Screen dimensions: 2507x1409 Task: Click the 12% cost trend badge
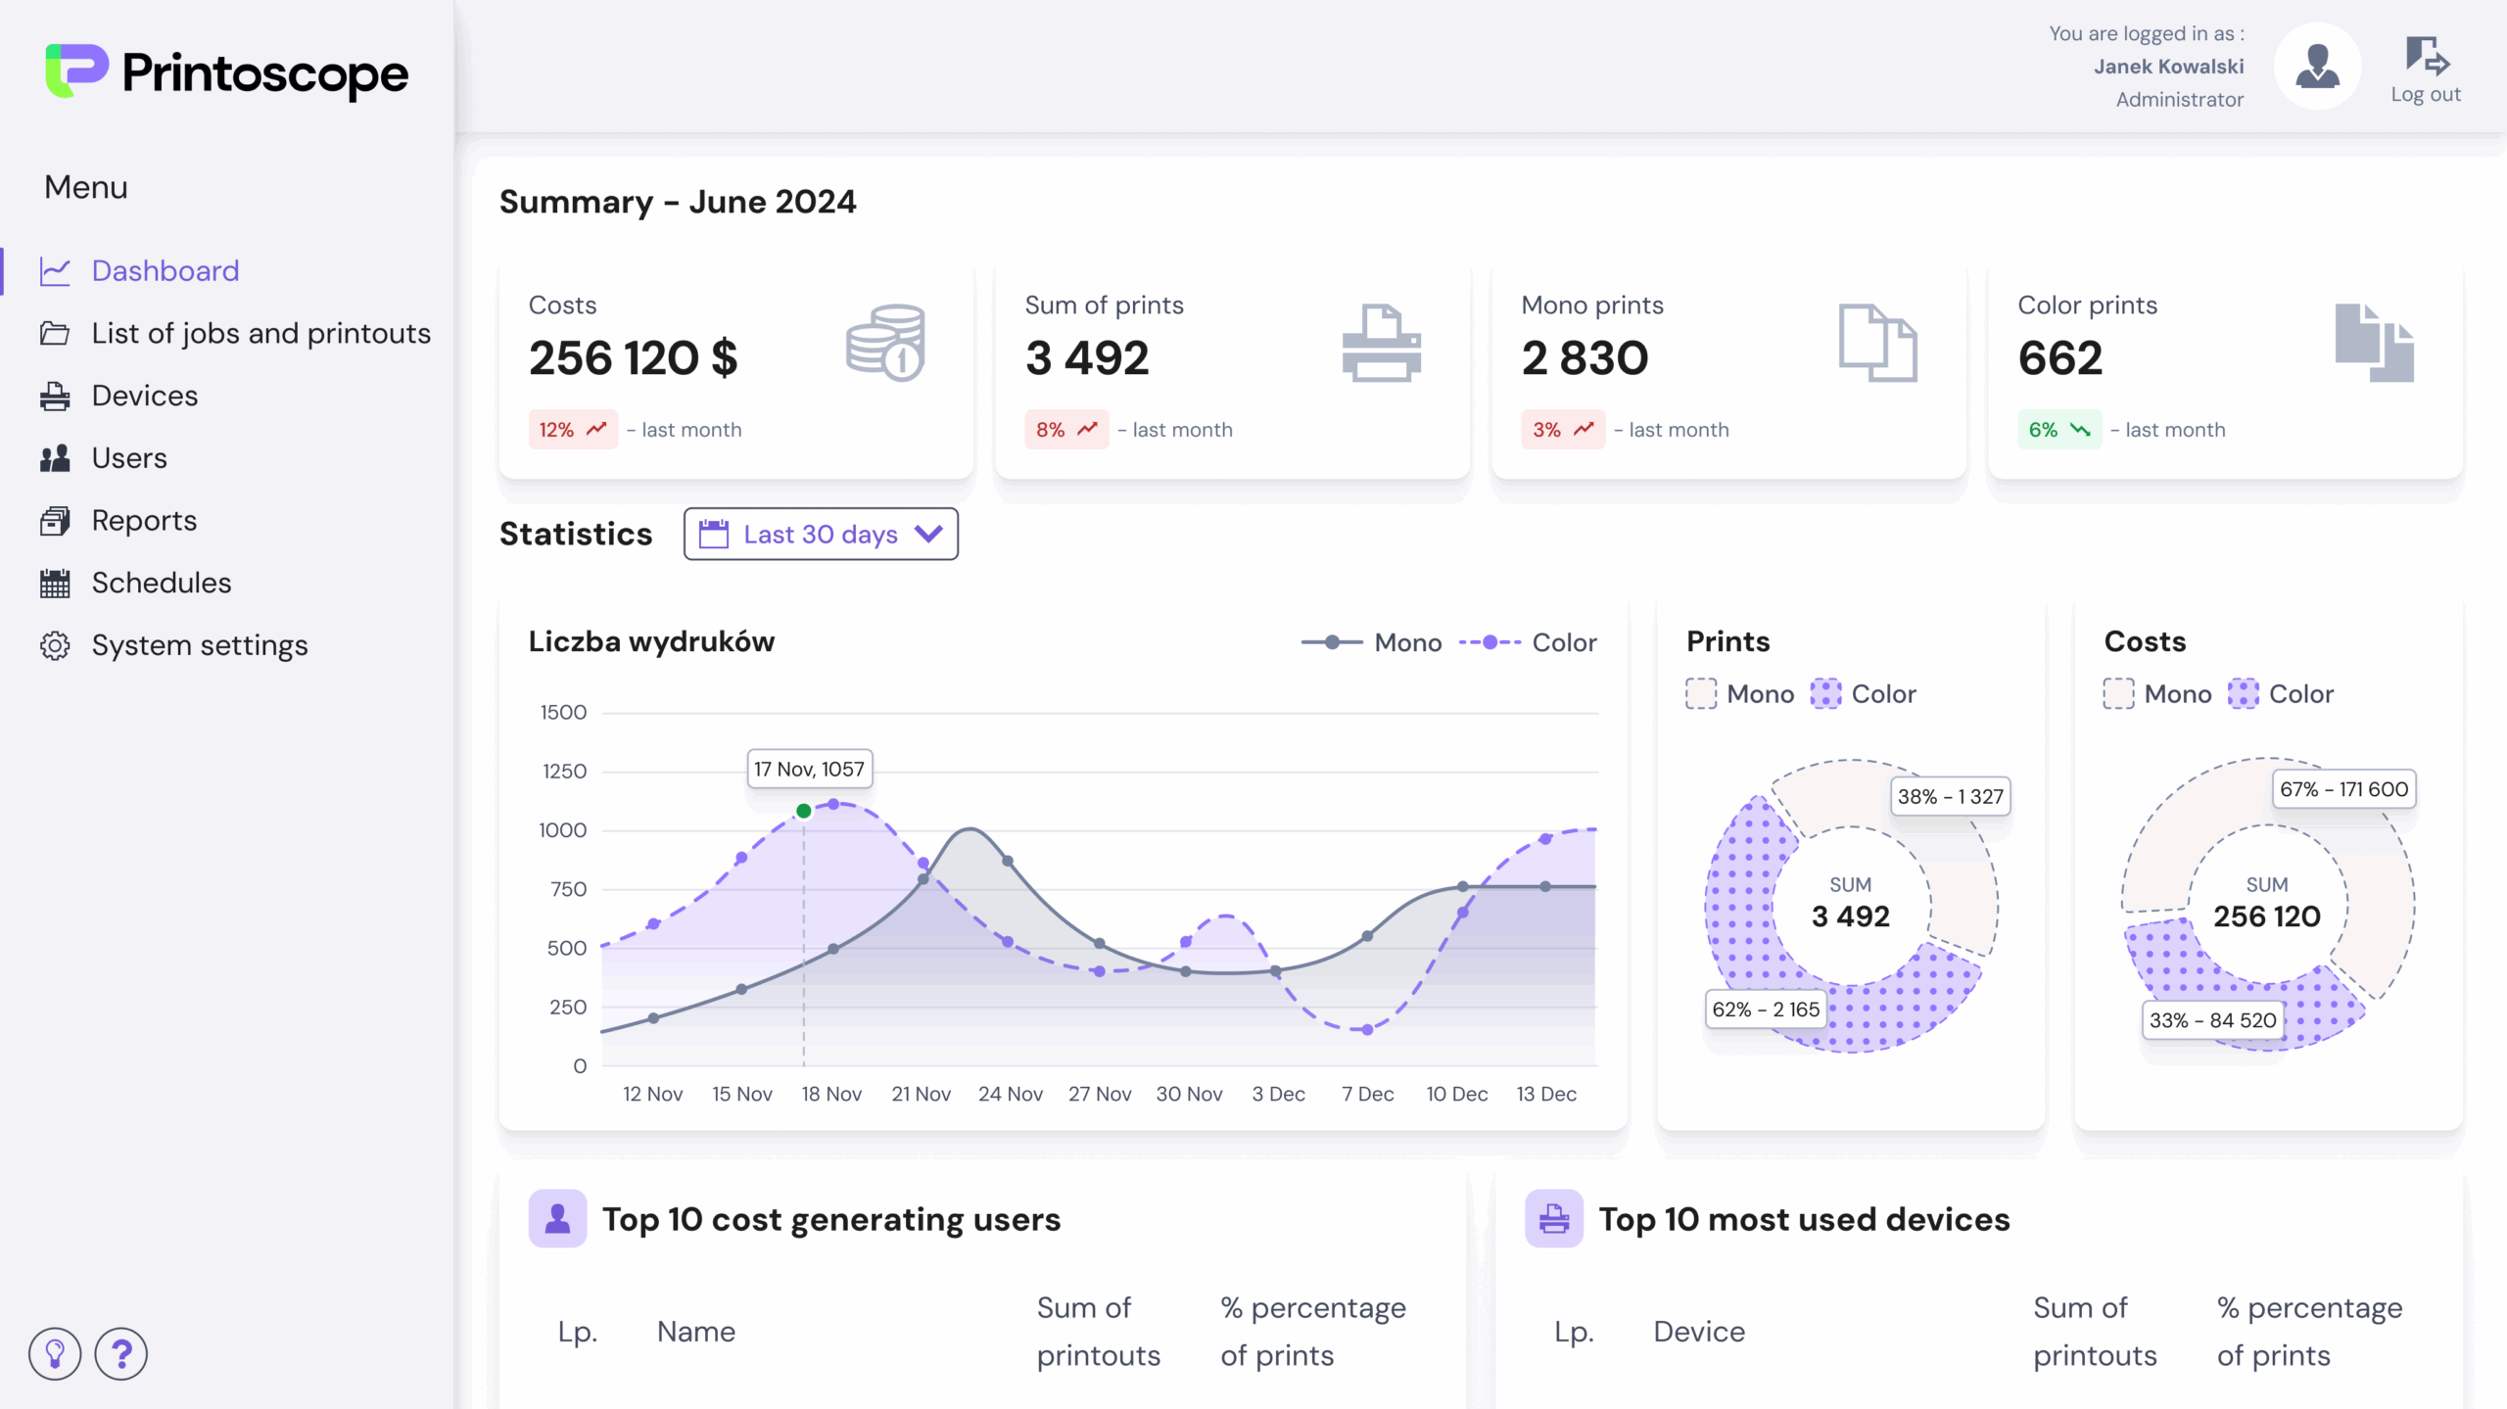[x=573, y=430]
